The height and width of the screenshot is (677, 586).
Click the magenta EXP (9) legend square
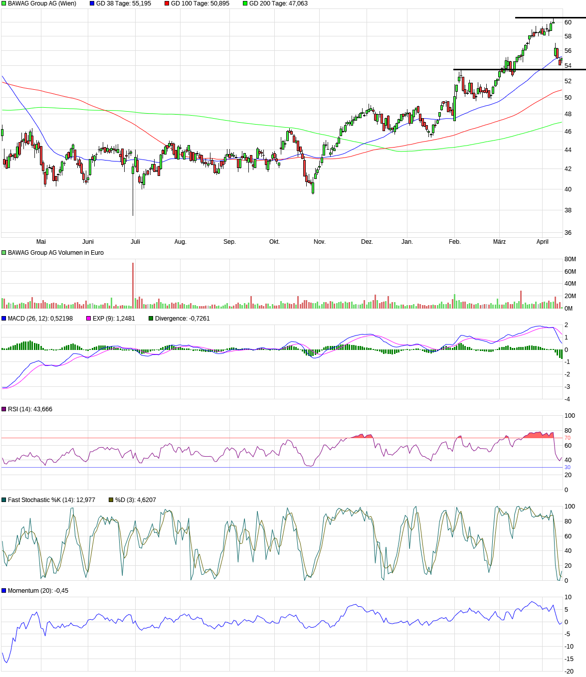point(89,319)
